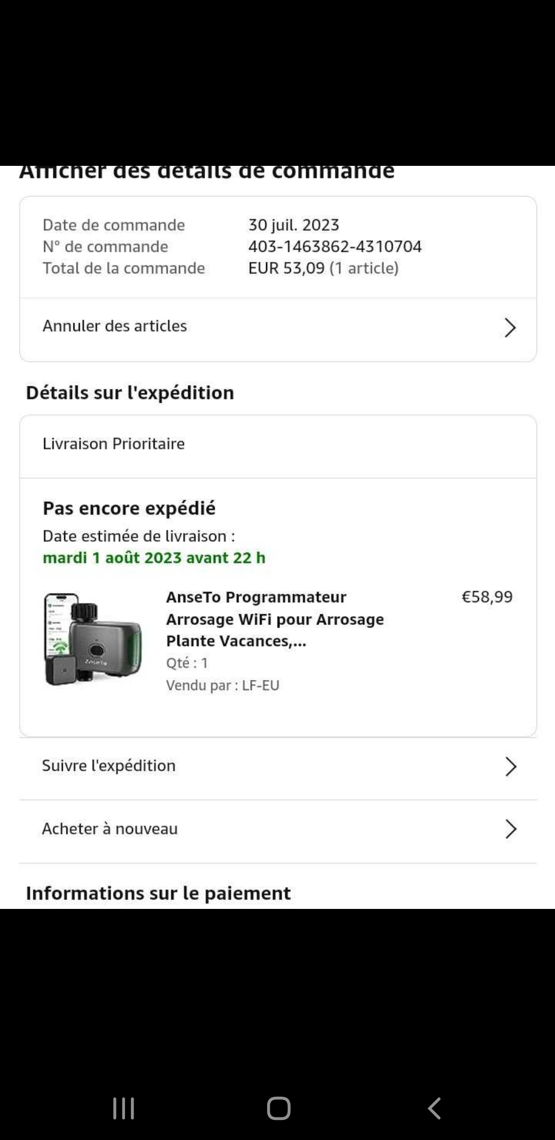Tap the Android back navigation icon

pos(435,1108)
